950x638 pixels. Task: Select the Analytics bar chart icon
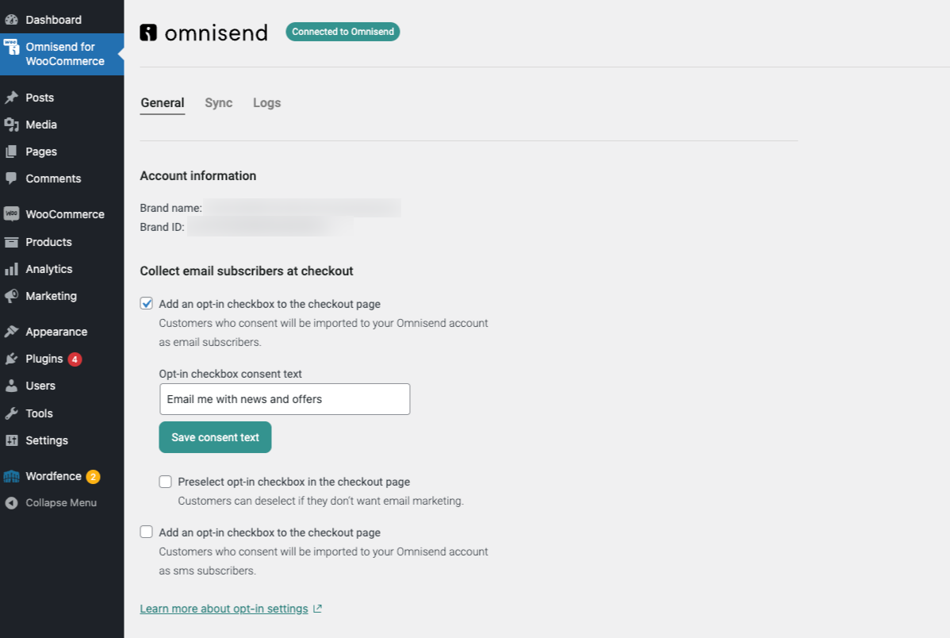(x=11, y=269)
